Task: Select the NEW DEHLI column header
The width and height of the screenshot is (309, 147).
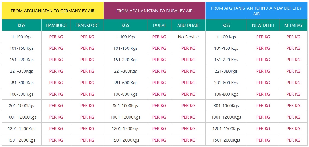Action: (263, 25)
